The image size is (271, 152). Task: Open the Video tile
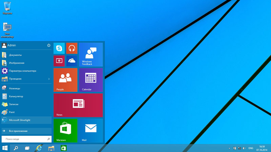pos(59,61)
